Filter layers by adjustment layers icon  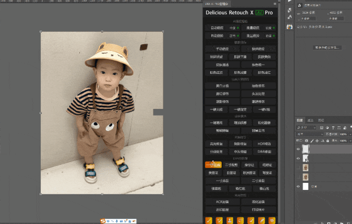point(327,128)
